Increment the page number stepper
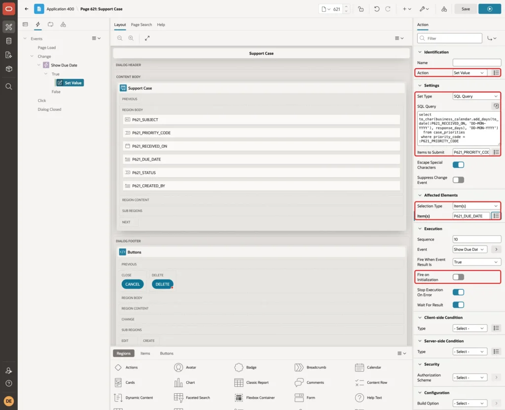Viewport: 505px width, 410px height. pyautogui.click(x=346, y=6)
